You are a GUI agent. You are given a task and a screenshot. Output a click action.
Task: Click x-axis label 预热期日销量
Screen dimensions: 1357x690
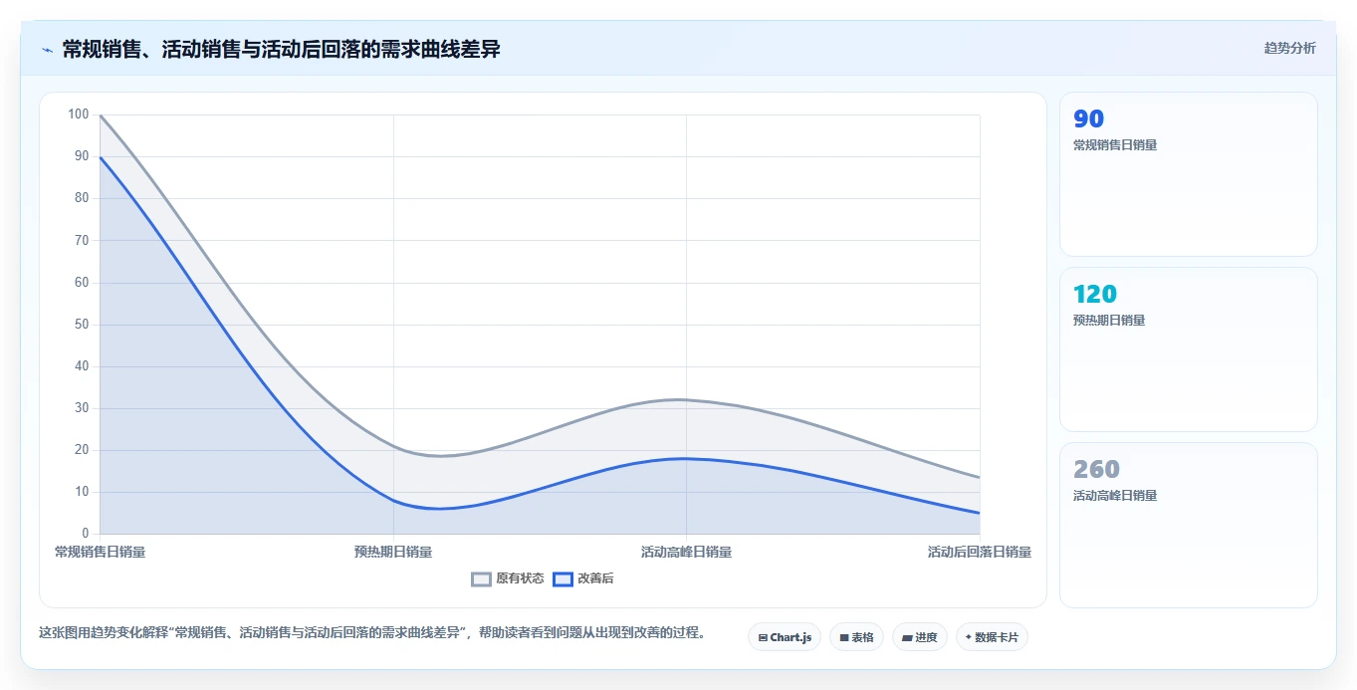(x=393, y=552)
